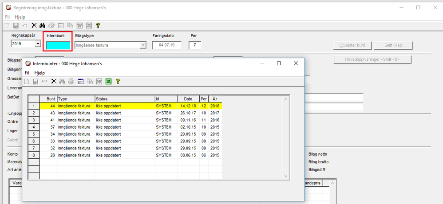443x204 pixels.
Task: Click yellow question mark in Internbunter toolbar
Action: coord(118,81)
